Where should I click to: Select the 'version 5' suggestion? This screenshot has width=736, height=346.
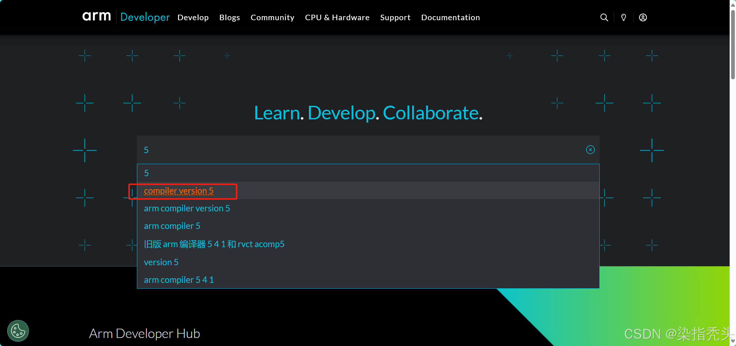(x=161, y=262)
